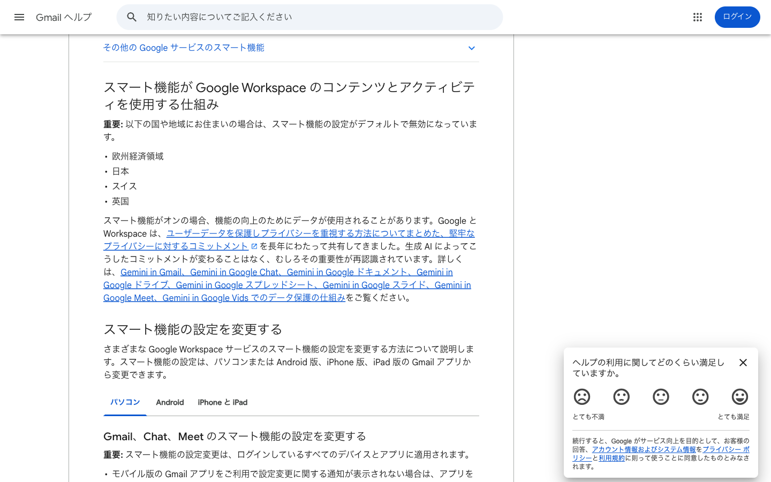This screenshot has height=482, width=771.
Task: Select the somewhat satisfied face rating
Action: click(x=700, y=397)
